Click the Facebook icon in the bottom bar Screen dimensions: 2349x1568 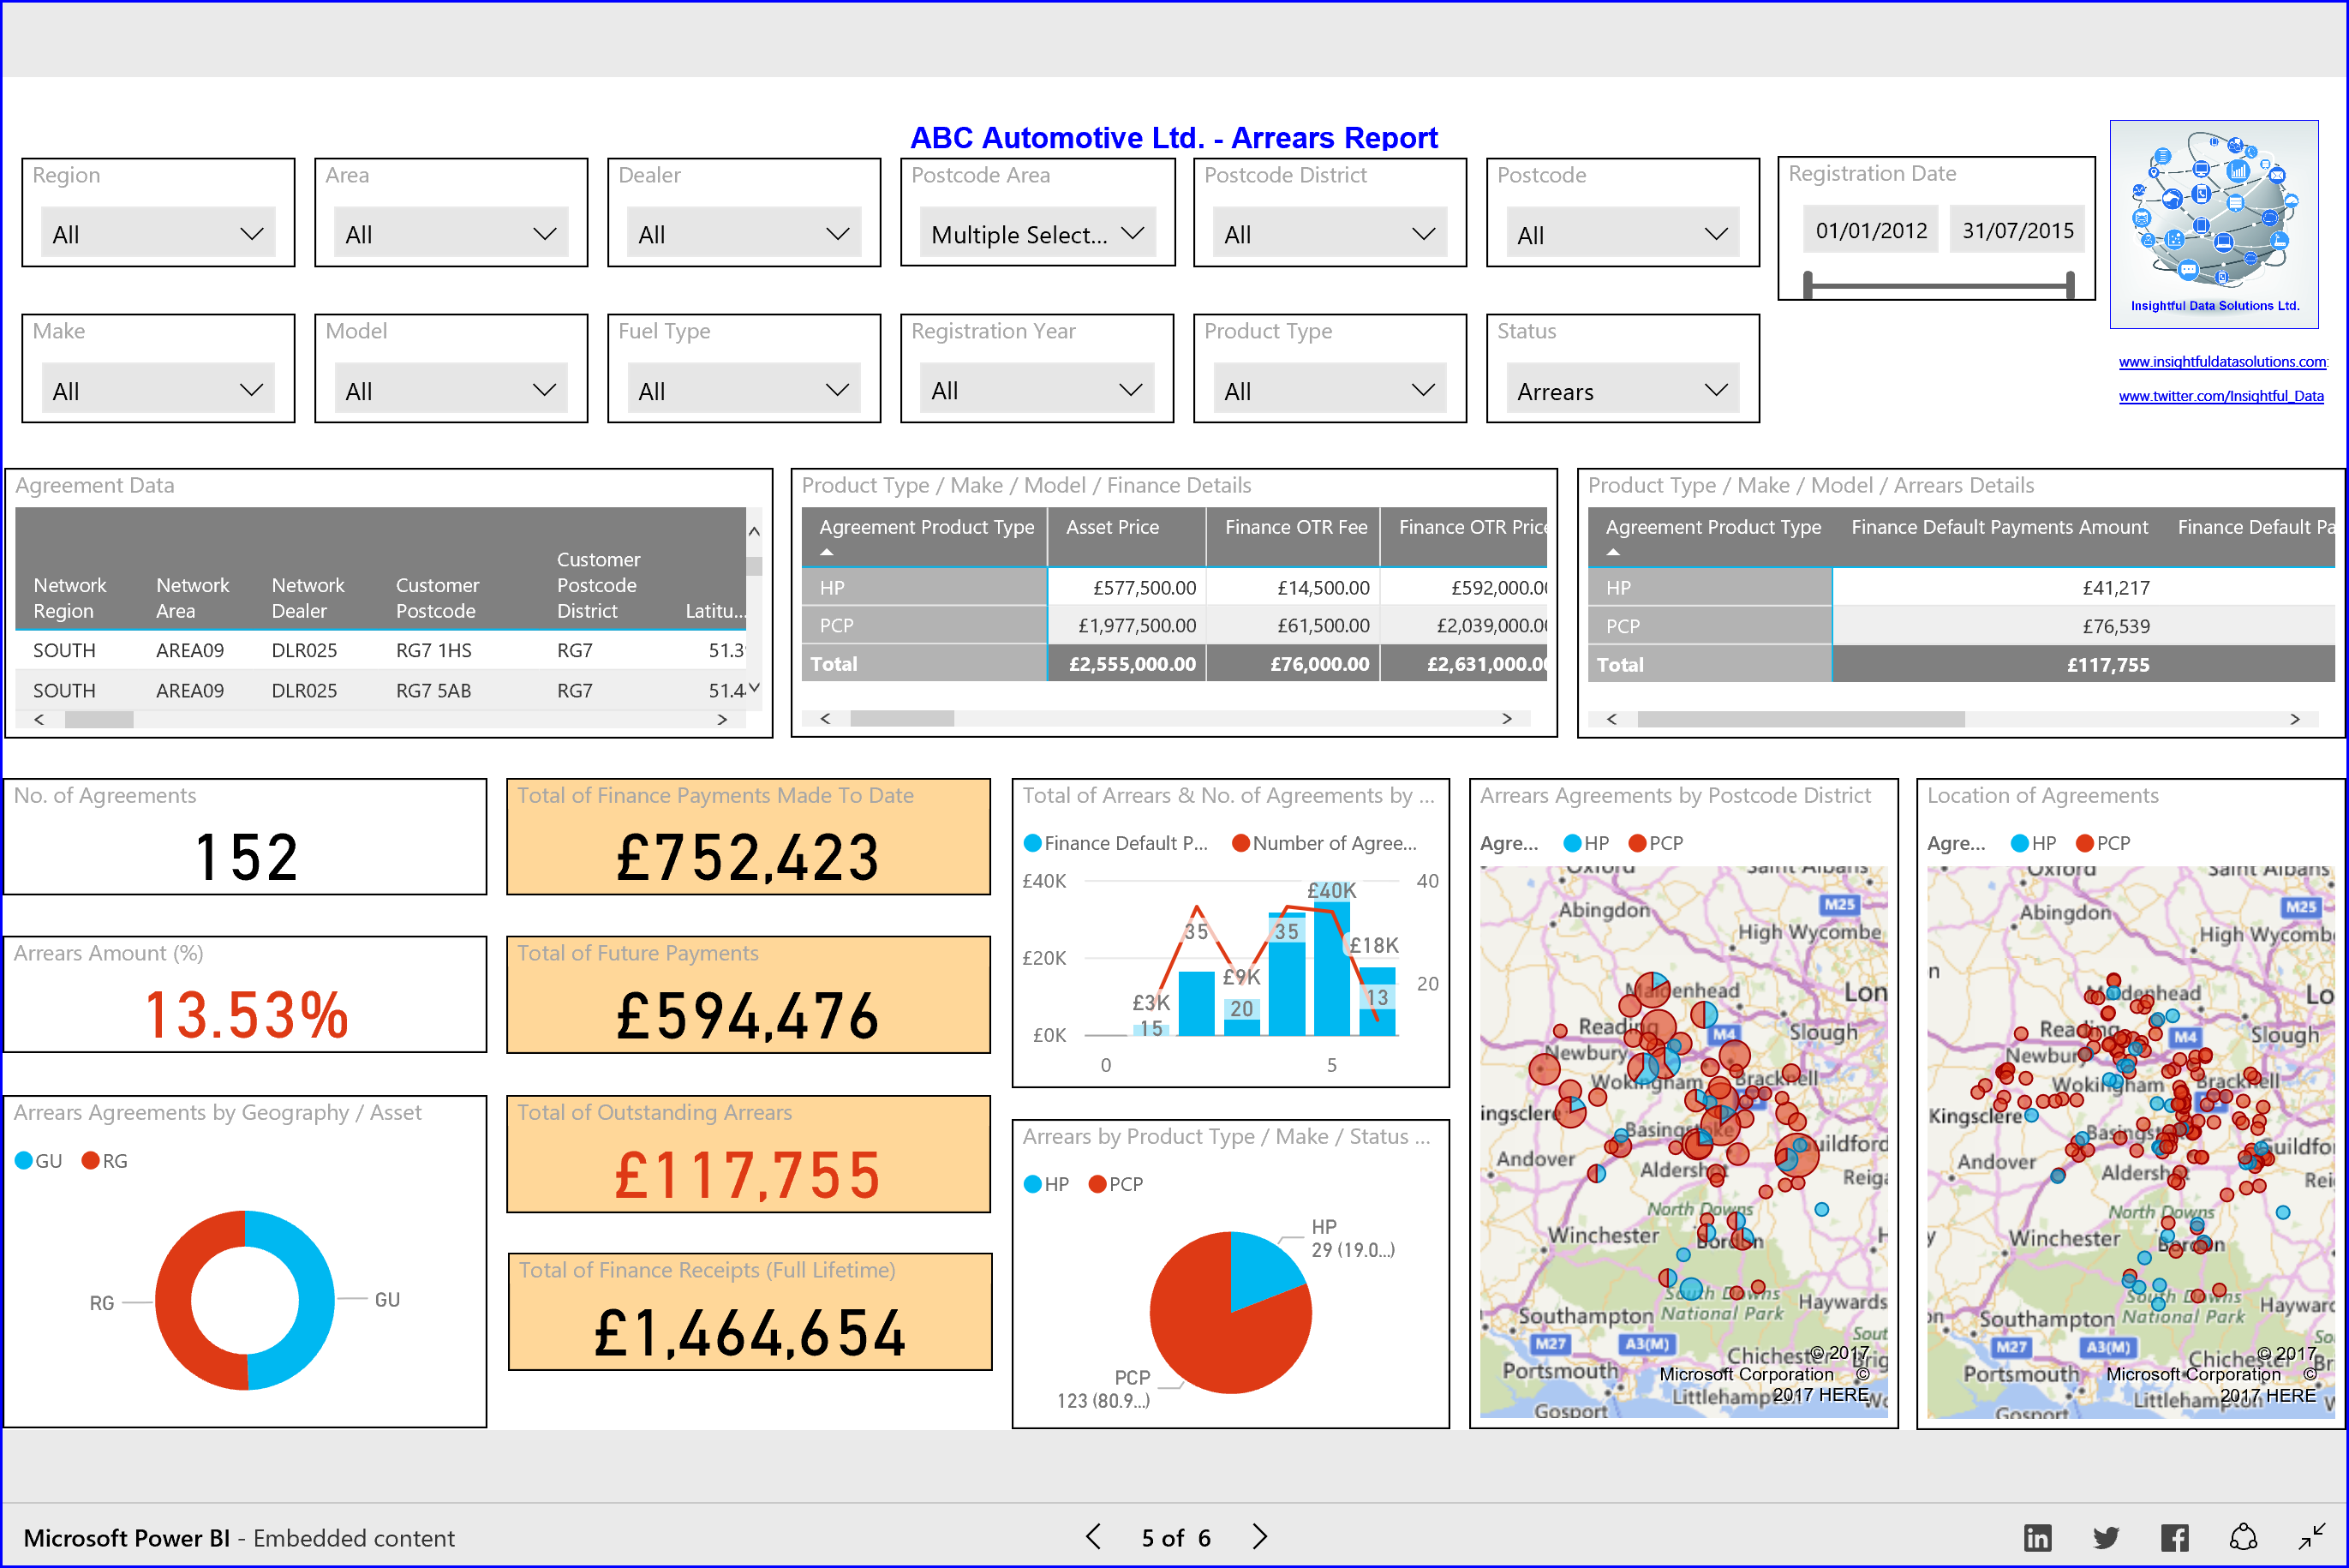pos(2174,1537)
